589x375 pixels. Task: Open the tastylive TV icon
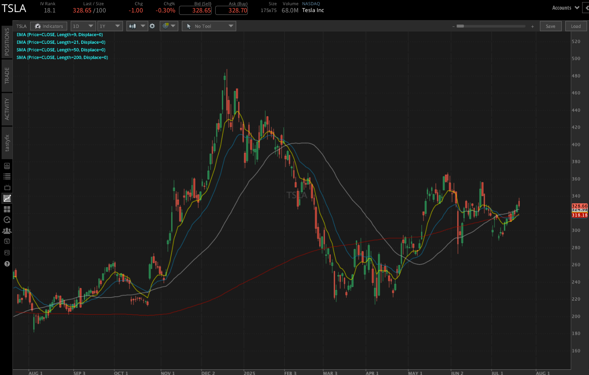pyautogui.click(x=6, y=187)
